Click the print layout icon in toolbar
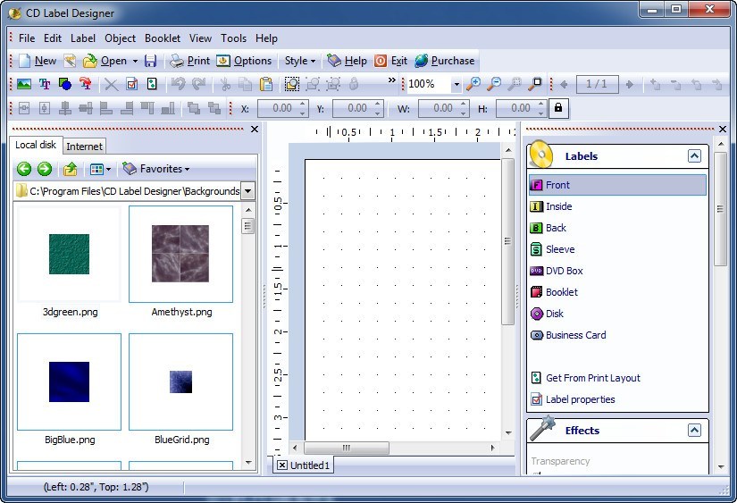 [152, 84]
